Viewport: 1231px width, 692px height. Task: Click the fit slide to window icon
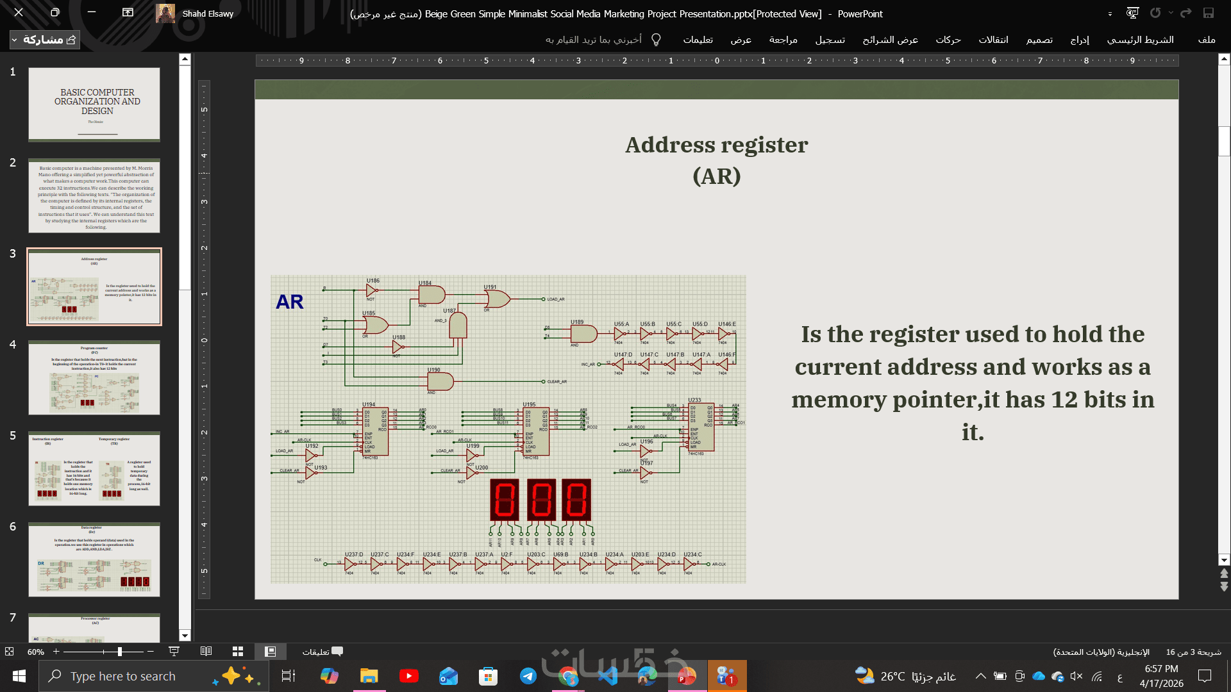point(9,652)
